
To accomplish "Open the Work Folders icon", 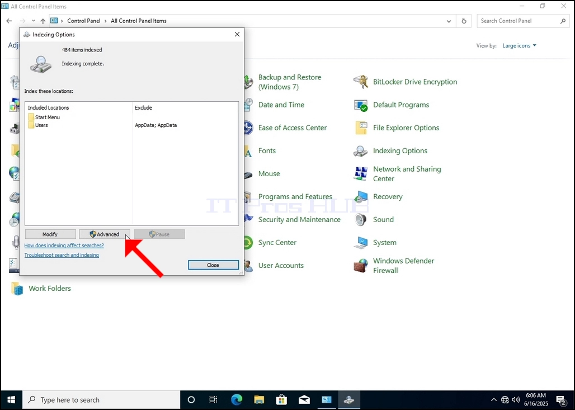I will tap(17, 289).
